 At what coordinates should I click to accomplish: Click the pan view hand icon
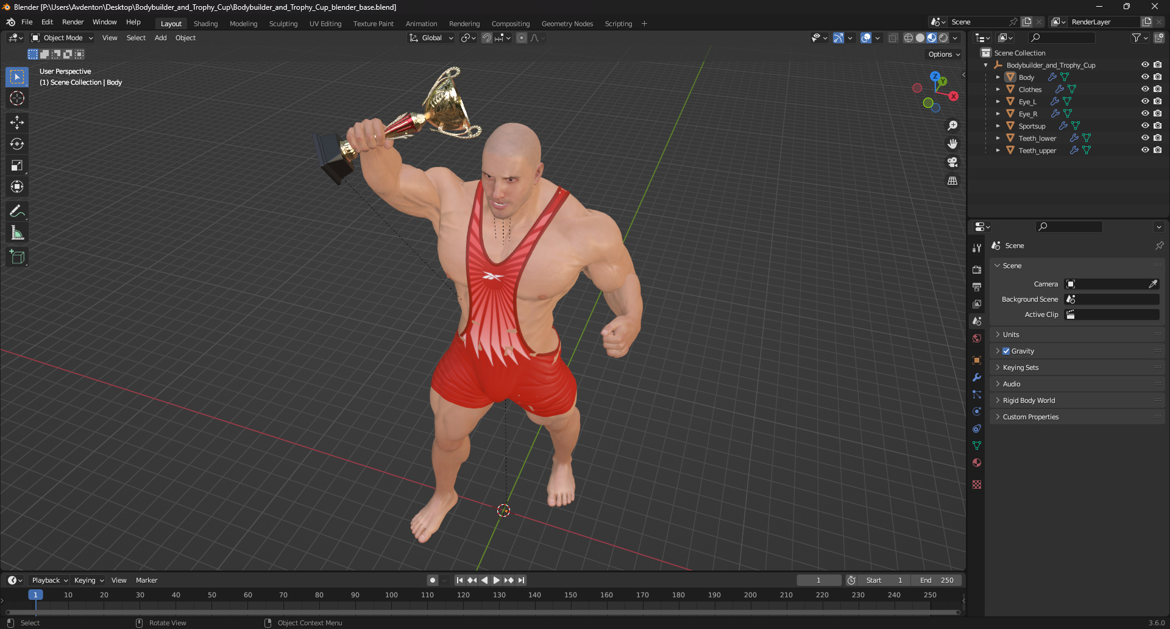tap(952, 144)
